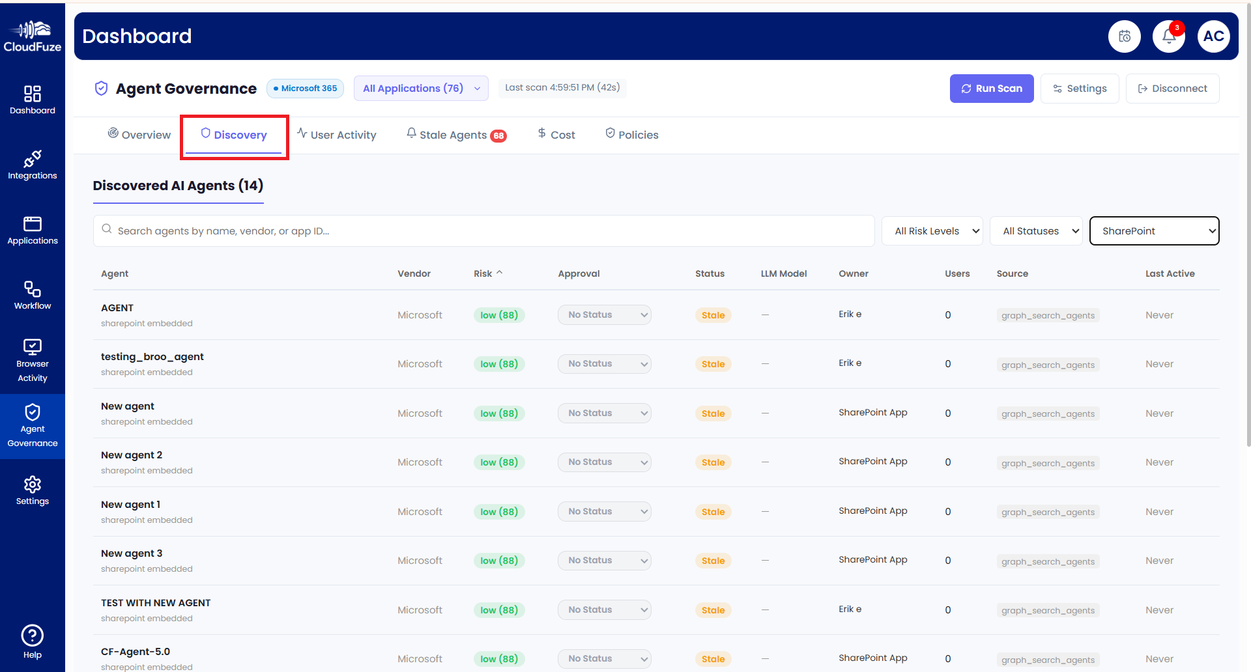Click the shield icon beside Agent Governance
The height and width of the screenshot is (672, 1251).
(101, 88)
